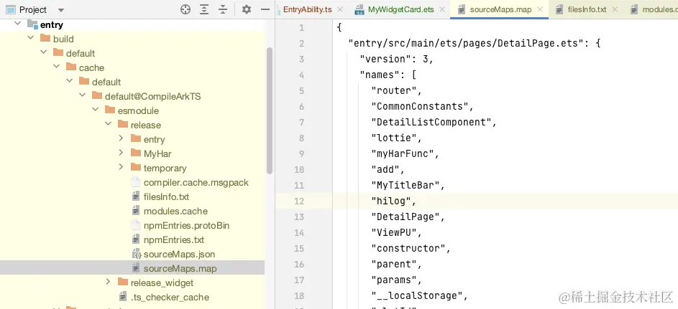Click "CommonConstants" in the editor
The image size is (678, 309).
click(x=422, y=106)
